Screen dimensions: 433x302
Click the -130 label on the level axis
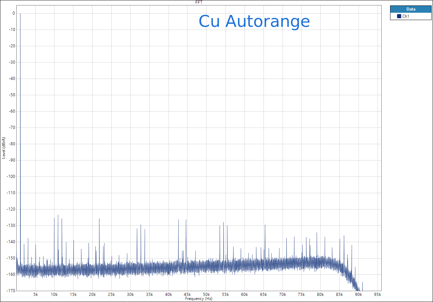pyautogui.click(x=11, y=225)
